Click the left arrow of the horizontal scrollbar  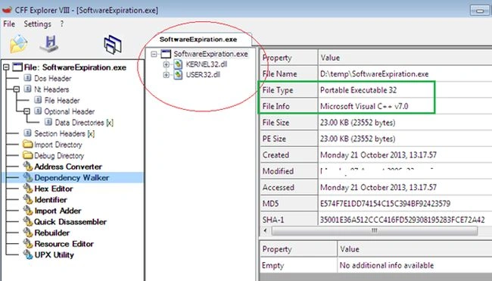(x=266, y=231)
